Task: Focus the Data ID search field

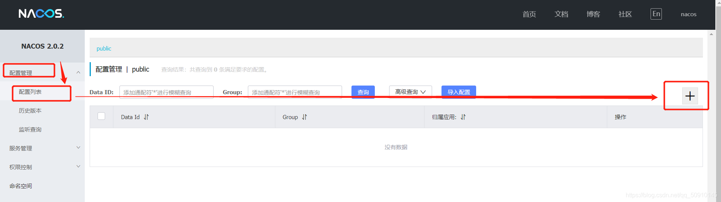Action: pyautogui.click(x=166, y=92)
